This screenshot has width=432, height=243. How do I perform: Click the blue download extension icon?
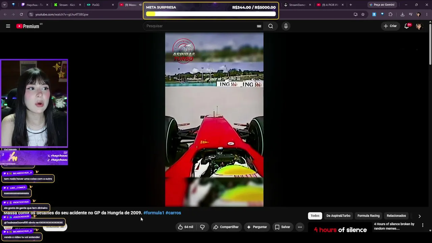pyautogui.click(x=374, y=15)
